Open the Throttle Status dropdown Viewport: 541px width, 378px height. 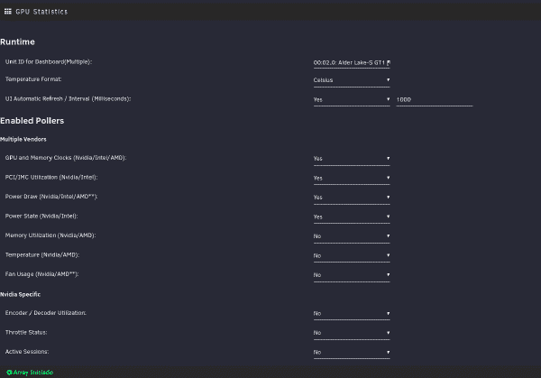352,333
